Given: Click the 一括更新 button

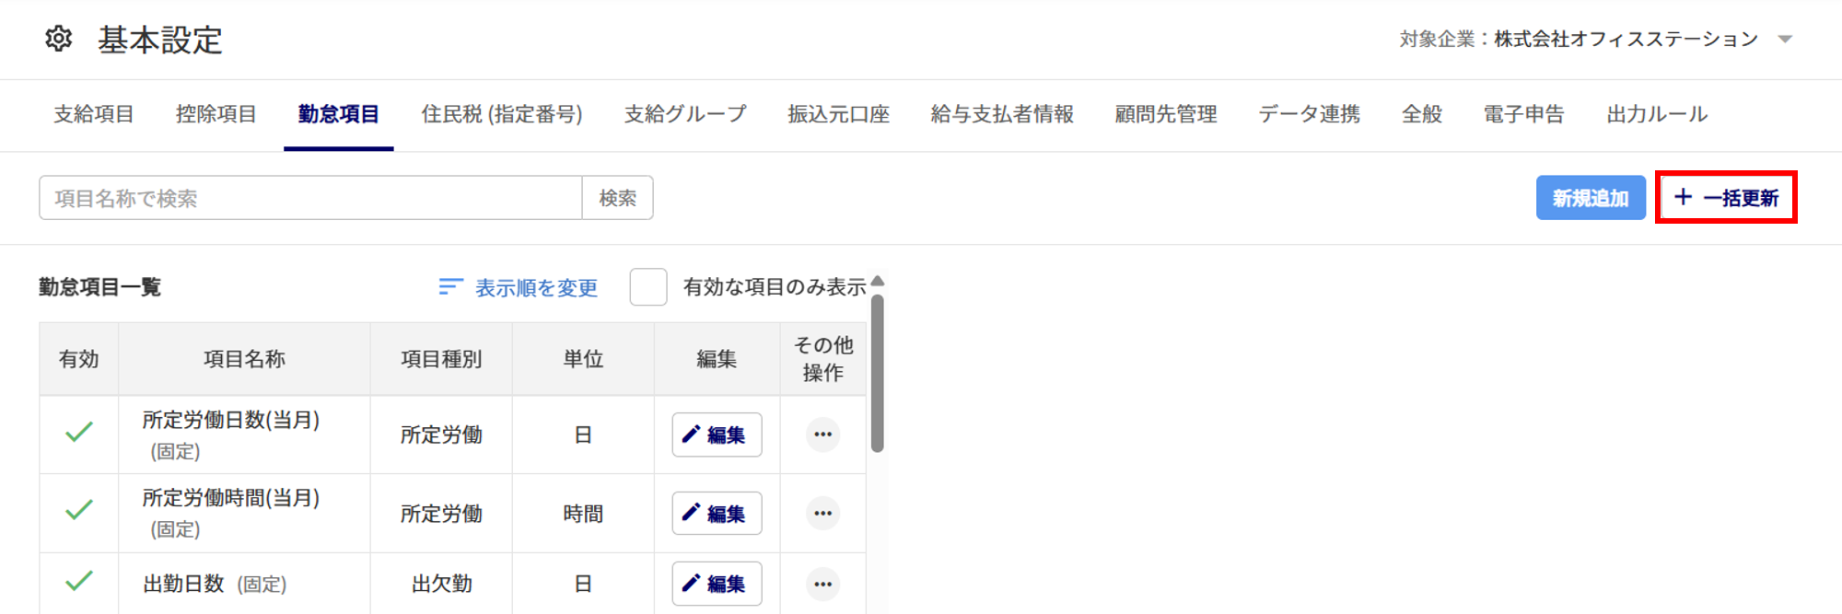Looking at the screenshot, I should (1726, 197).
